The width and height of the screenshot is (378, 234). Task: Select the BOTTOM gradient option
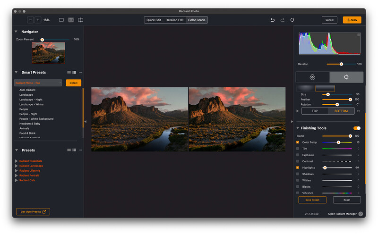[341, 111]
